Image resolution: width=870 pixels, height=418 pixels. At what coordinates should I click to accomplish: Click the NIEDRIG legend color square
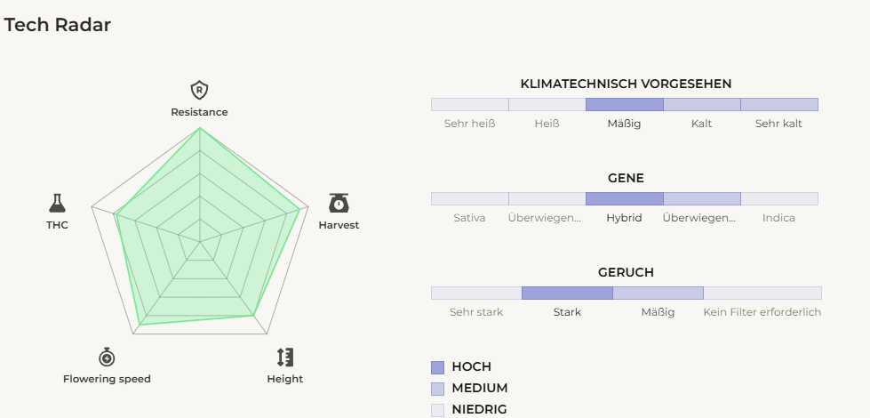click(x=437, y=410)
